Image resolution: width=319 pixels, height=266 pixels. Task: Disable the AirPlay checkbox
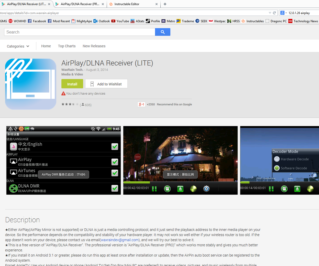coord(115,162)
